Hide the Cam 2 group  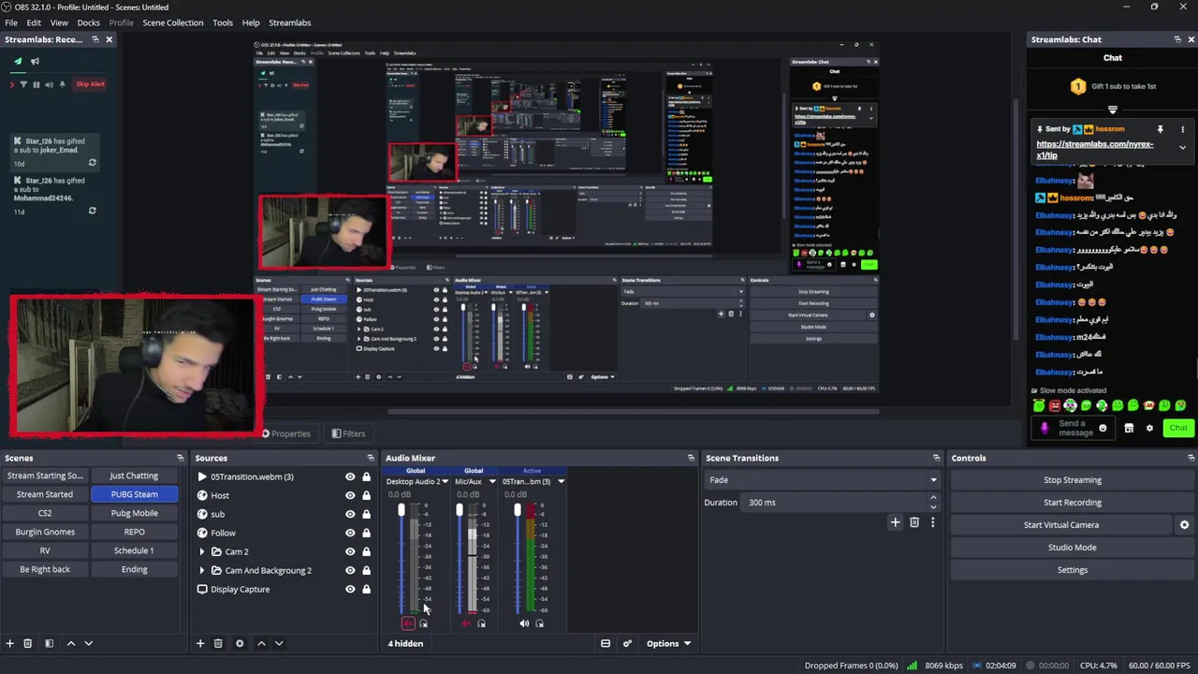pos(350,551)
